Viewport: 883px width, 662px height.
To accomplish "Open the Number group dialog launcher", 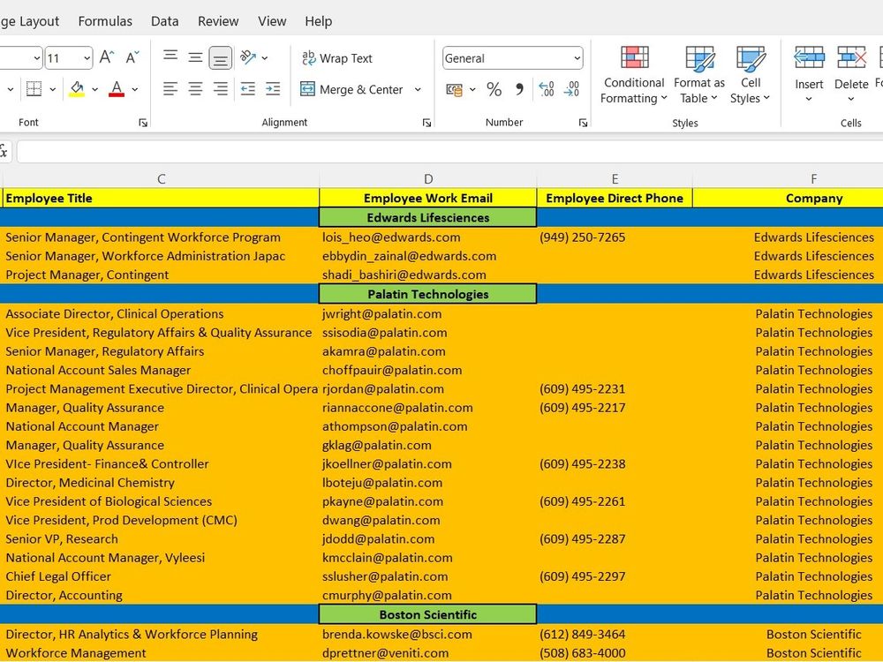I will tap(582, 123).
